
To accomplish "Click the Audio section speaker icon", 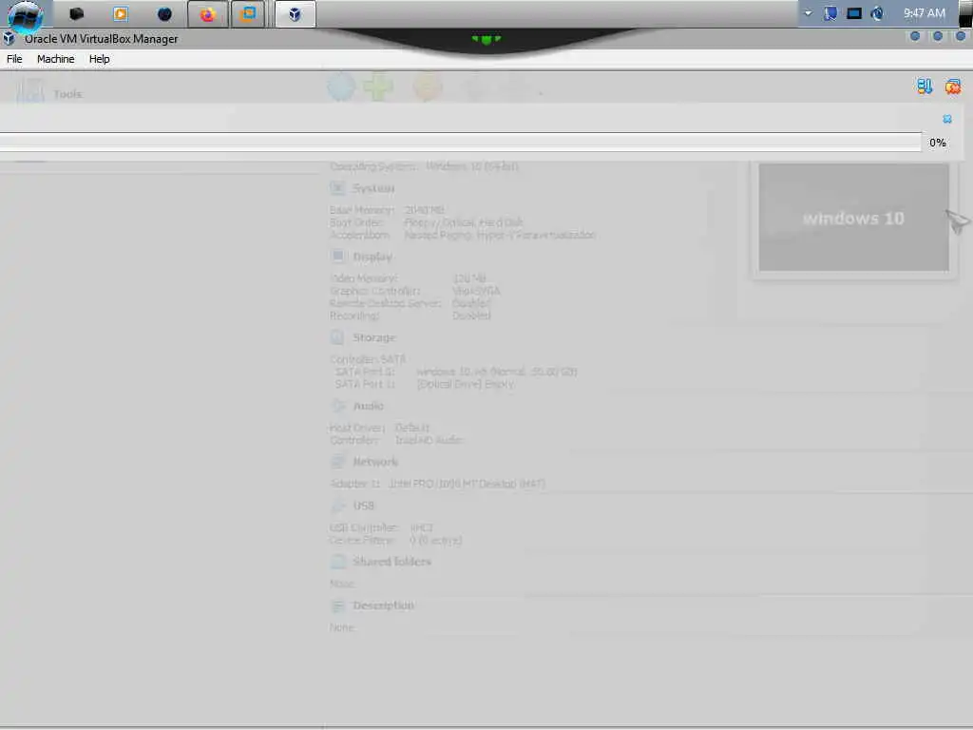I will coord(337,405).
